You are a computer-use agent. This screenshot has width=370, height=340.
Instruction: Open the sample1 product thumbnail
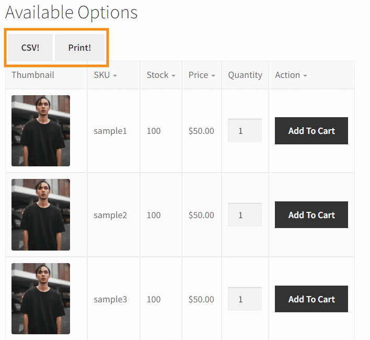pyautogui.click(x=41, y=131)
